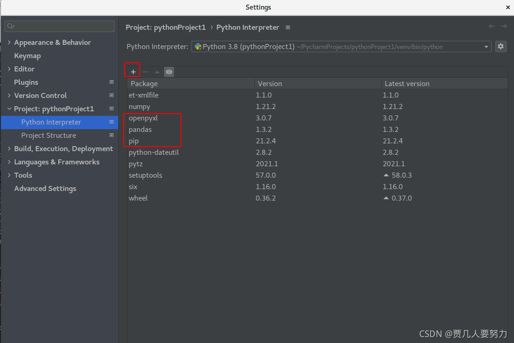Click the uninstall package minus icon
514x343 pixels.
(x=145, y=72)
